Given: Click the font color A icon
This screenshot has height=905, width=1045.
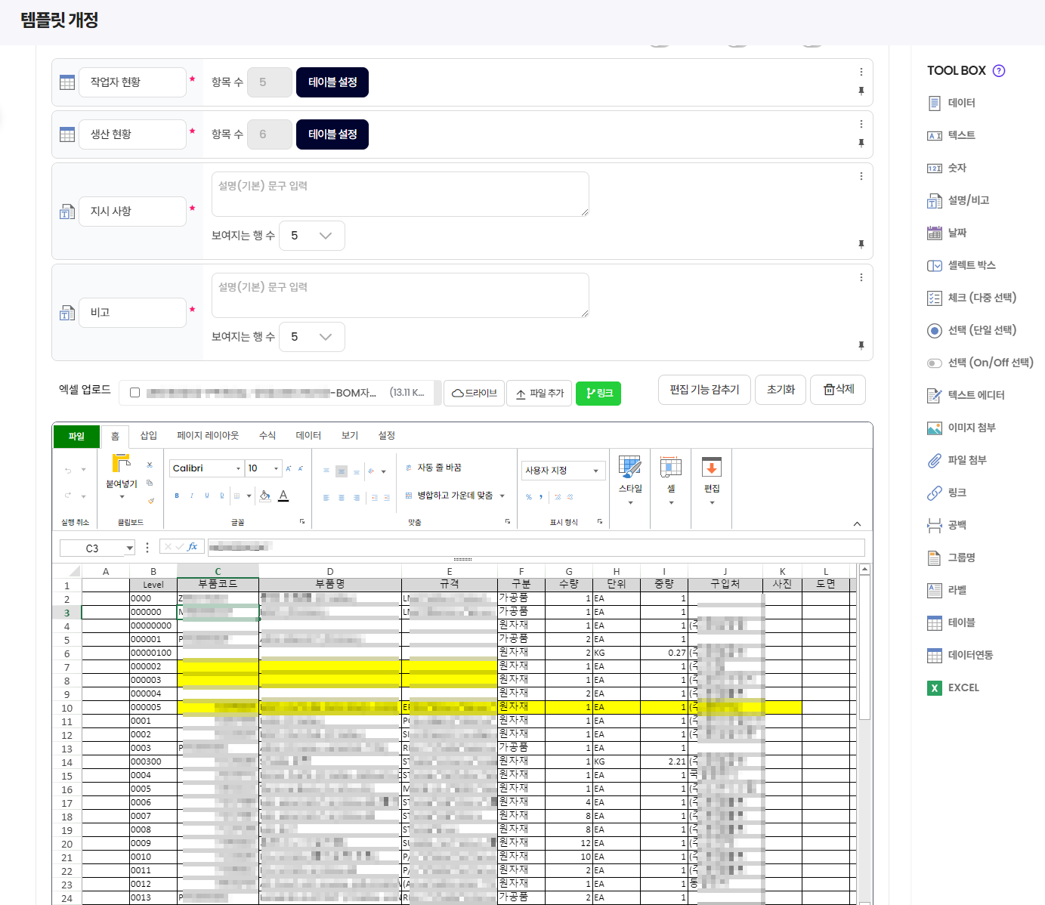Looking at the screenshot, I should point(283,496).
